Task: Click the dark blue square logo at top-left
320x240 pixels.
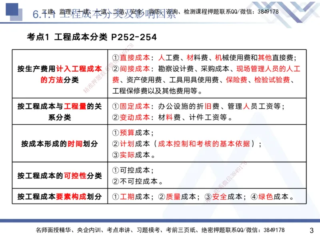Action: (x=12, y=9)
